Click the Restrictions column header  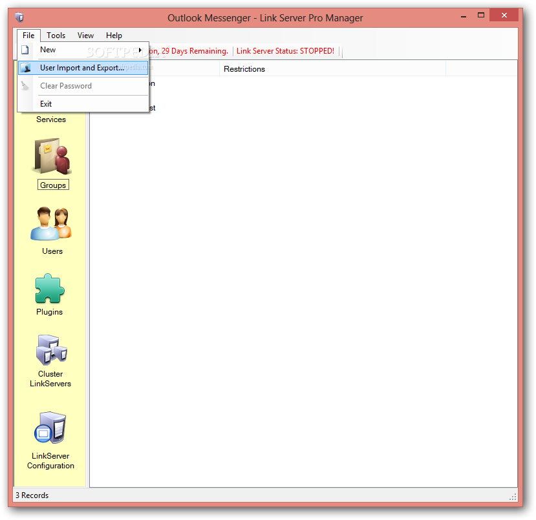click(332, 69)
